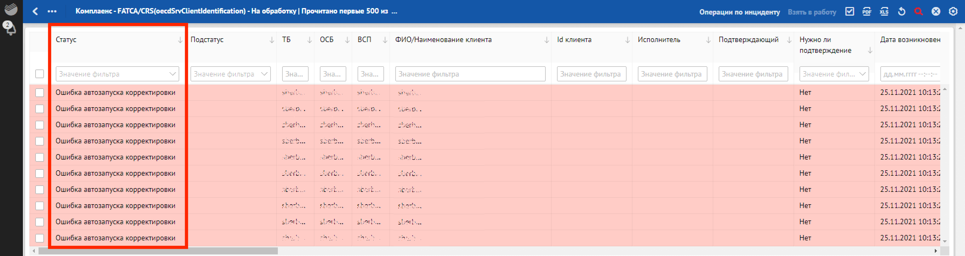Export the table to XLS
The height and width of the screenshot is (256, 965).
click(x=884, y=12)
